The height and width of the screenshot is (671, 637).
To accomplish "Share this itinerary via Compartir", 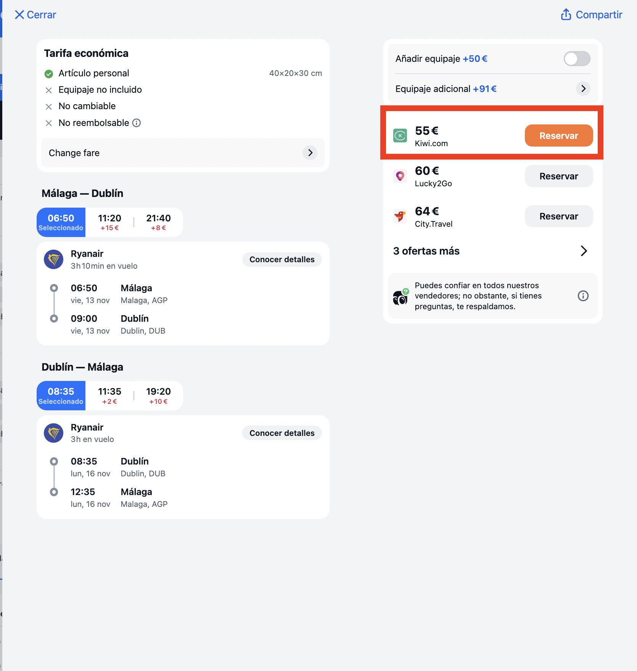I will click(591, 15).
